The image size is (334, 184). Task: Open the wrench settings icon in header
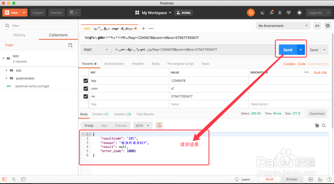(272, 12)
